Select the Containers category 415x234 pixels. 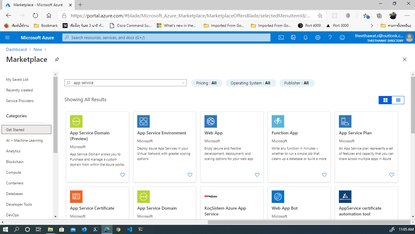[x=15, y=183]
